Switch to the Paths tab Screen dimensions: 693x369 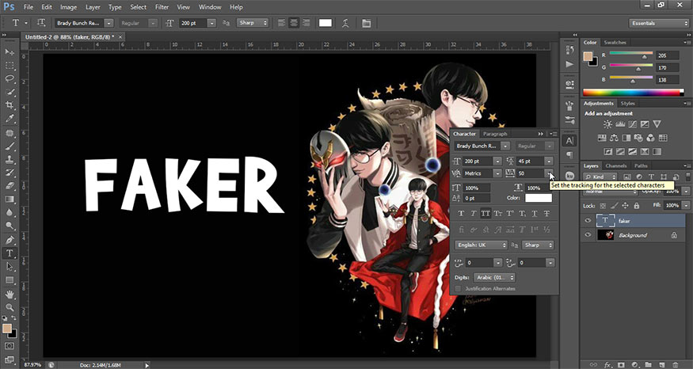641,165
